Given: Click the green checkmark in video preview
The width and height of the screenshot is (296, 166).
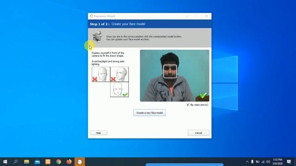Looking at the screenshot, I should pyautogui.click(x=203, y=95).
